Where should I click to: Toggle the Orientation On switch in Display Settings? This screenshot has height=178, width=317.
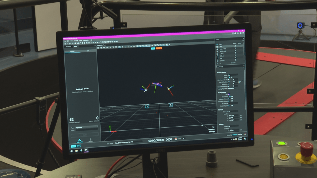[230, 97]
